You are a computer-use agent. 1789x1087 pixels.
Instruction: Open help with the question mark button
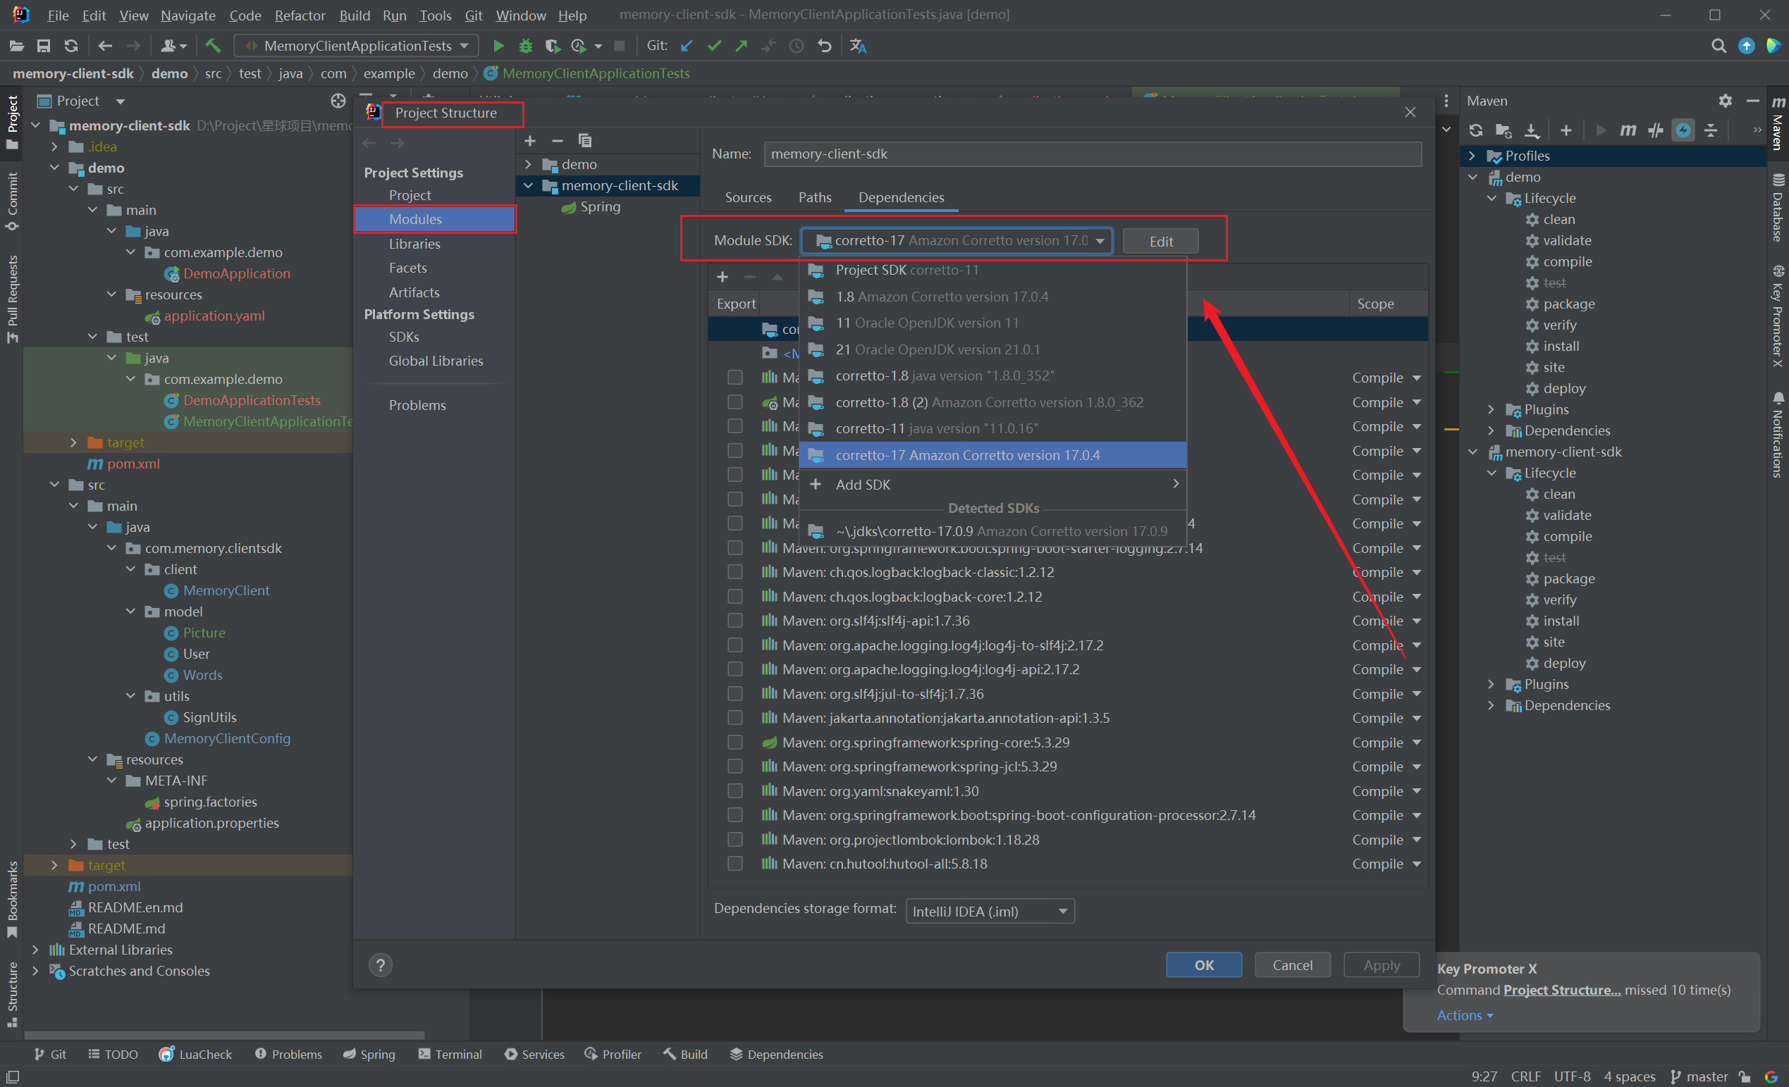[x=381, y=965]
